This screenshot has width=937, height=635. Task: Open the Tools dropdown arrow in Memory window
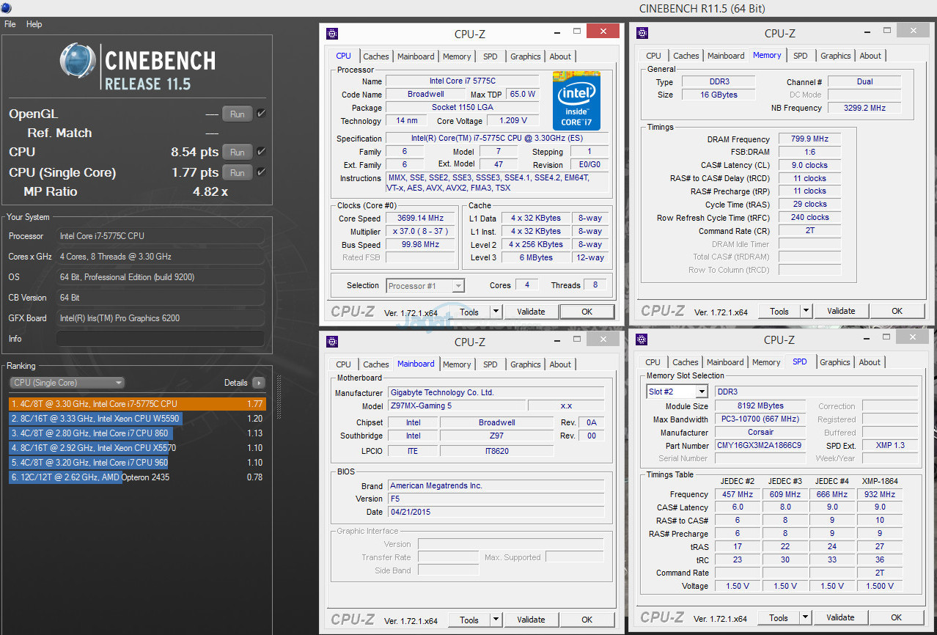[806, 311]
